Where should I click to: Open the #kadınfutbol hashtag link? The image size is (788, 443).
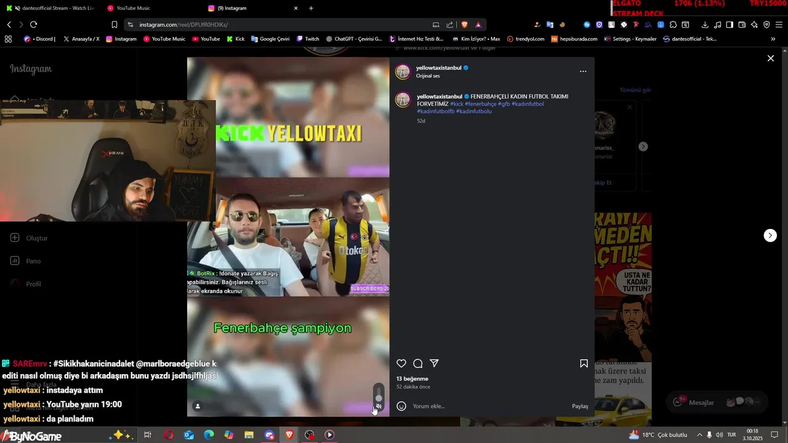[x=528, y=104]
